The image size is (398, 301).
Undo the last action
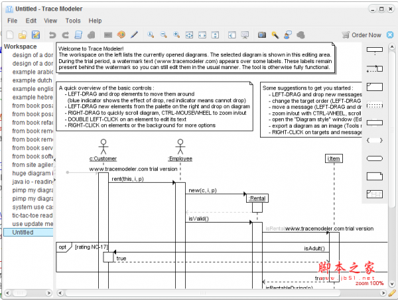tap(51, 35)
